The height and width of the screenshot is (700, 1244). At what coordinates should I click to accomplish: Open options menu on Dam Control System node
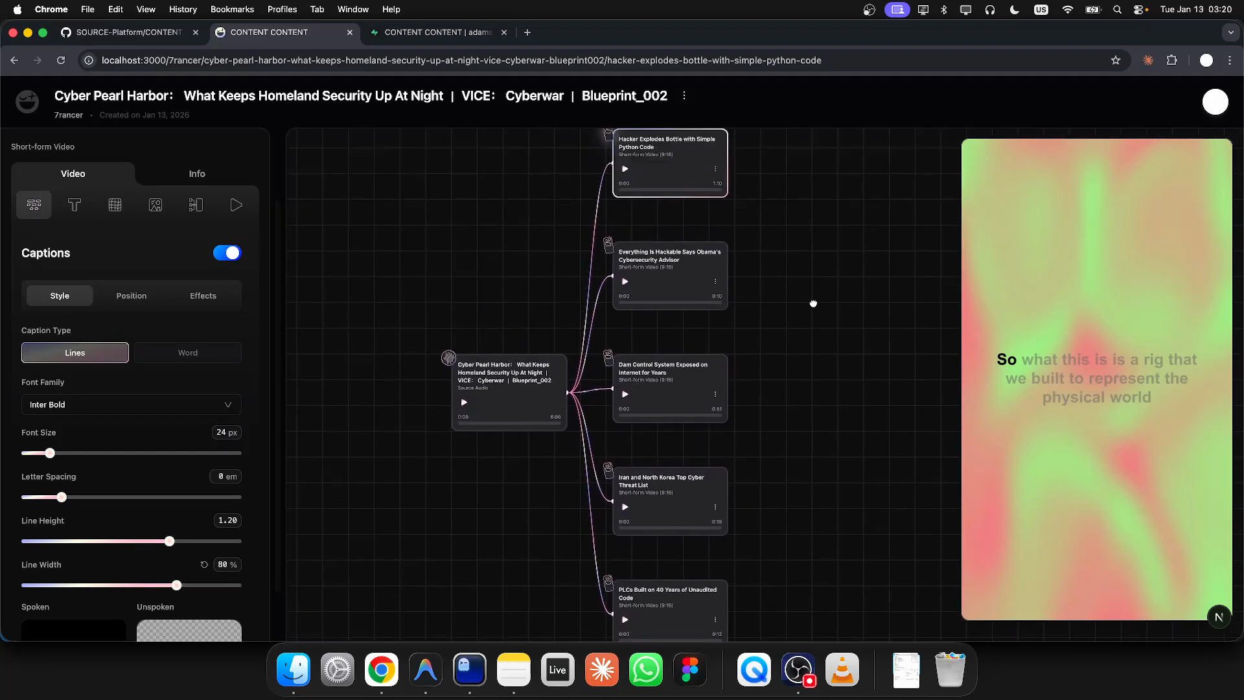pos(715,394)
